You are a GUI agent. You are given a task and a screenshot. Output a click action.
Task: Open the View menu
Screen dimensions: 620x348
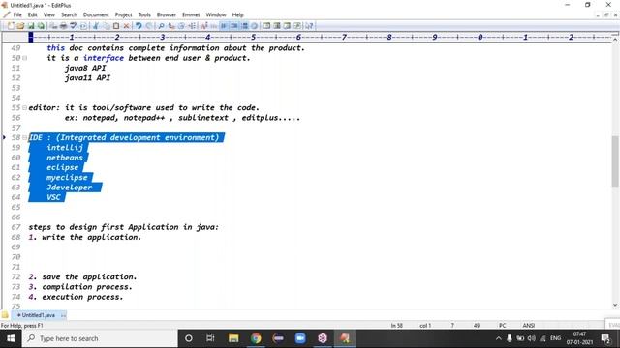point(49,15)
